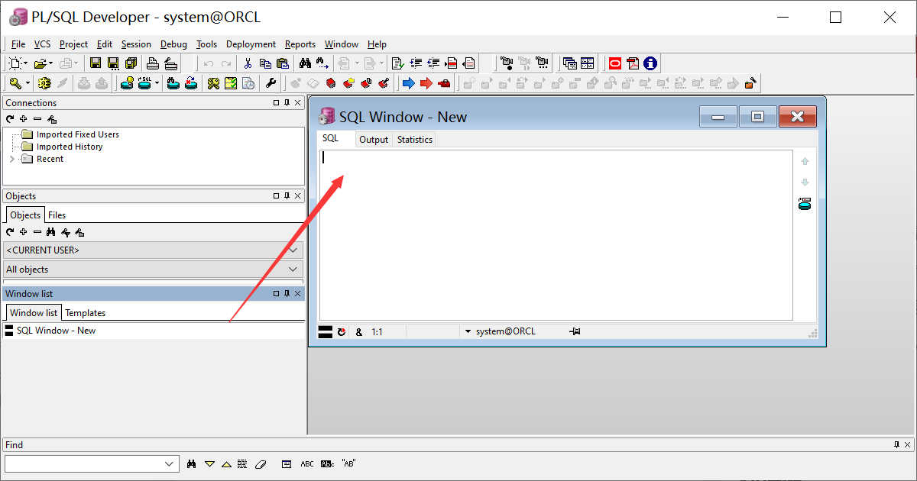Screen dimensions: 917x481
Task: Toggle the pin on Find panel
Action: coord(896,444)
